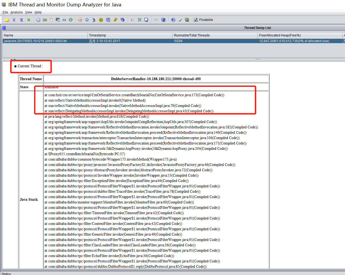Click the green circled C toolbar icon

[x=71, y=20]
